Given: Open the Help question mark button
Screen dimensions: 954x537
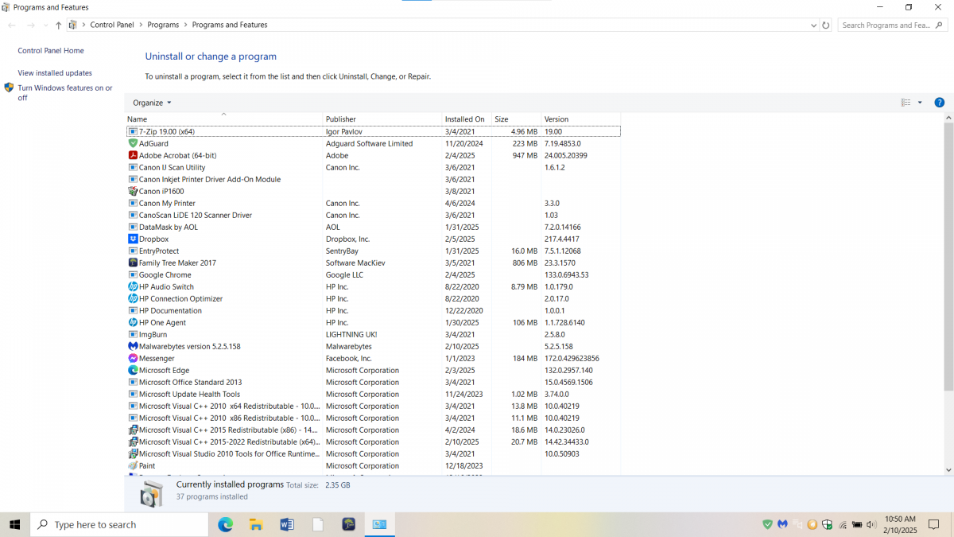Looking at the screenshot, I should pyautogui.click(x=939, y=103).
